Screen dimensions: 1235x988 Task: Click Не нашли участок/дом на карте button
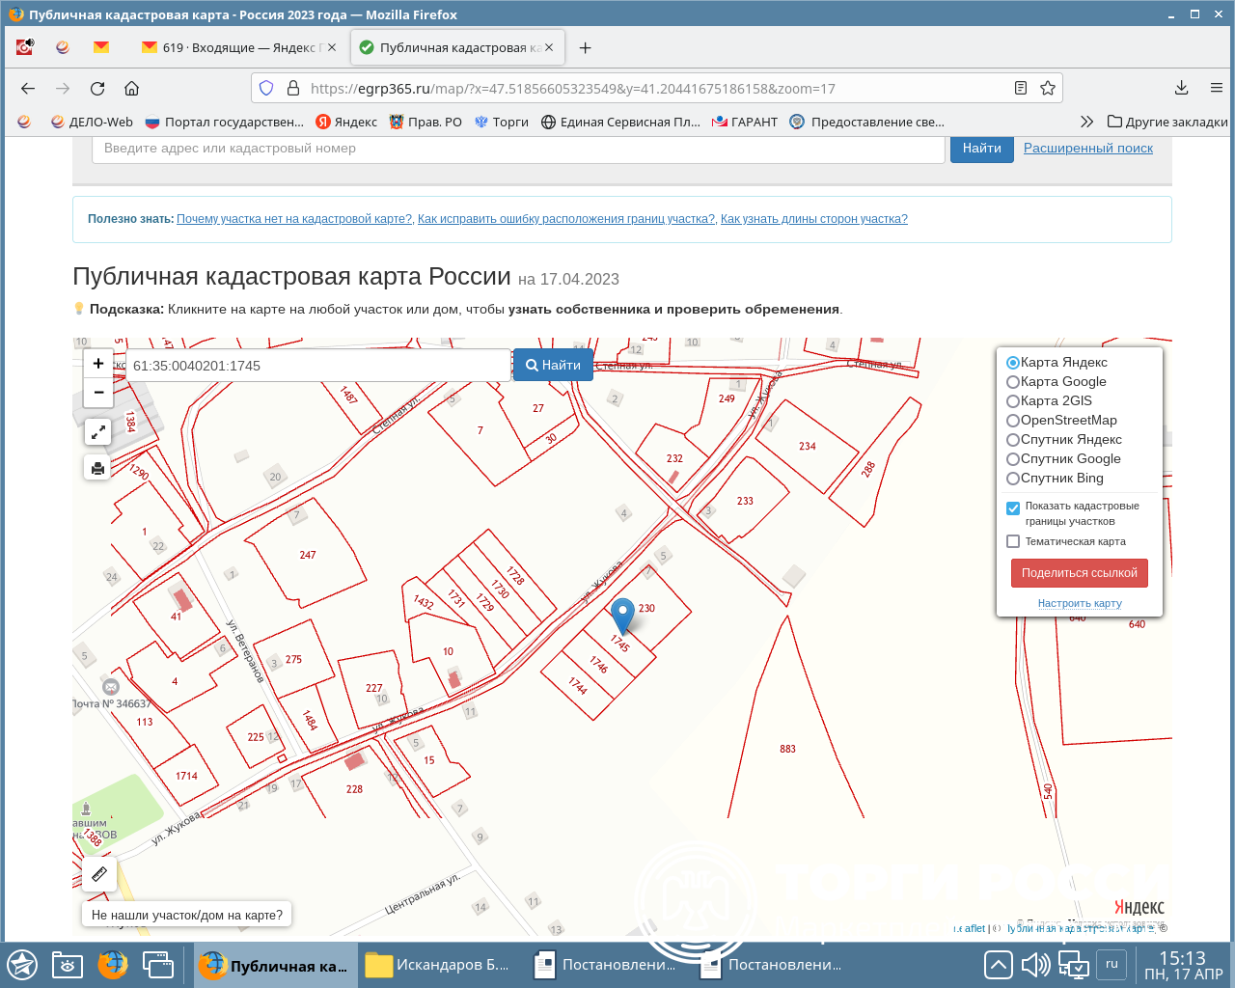(x=187, y=915)
